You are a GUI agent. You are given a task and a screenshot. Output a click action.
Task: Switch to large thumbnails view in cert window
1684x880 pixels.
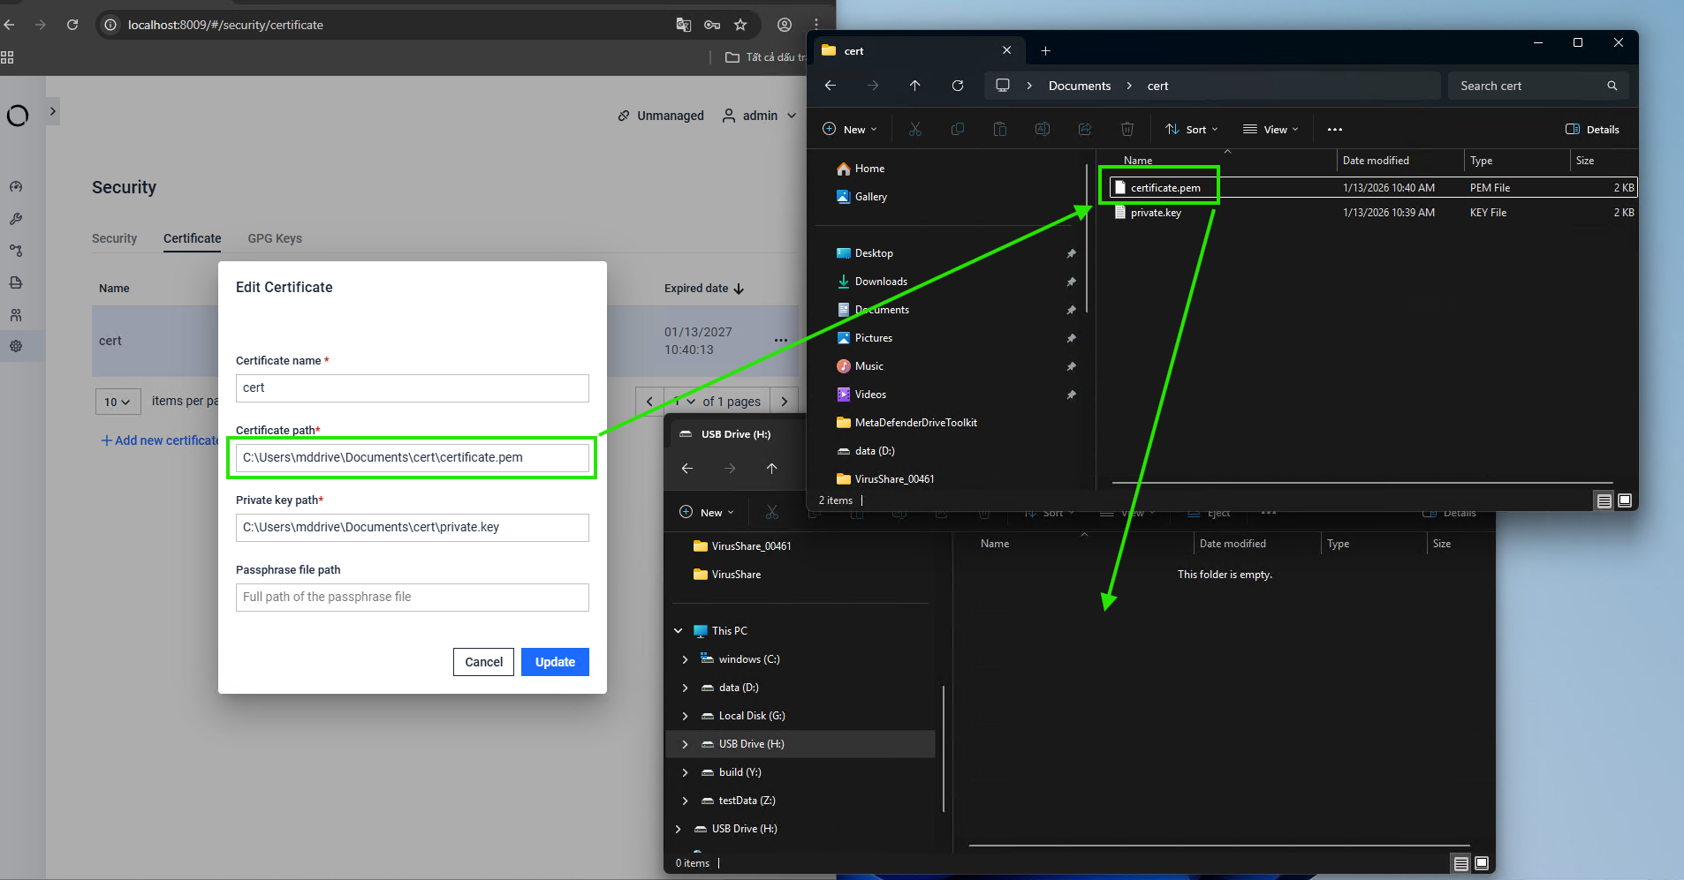click(x=1624, y=500)
